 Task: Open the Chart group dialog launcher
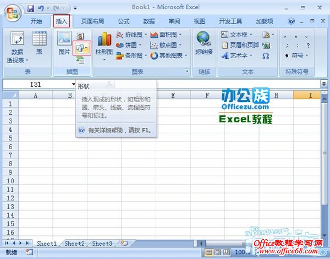pos(186,71)
